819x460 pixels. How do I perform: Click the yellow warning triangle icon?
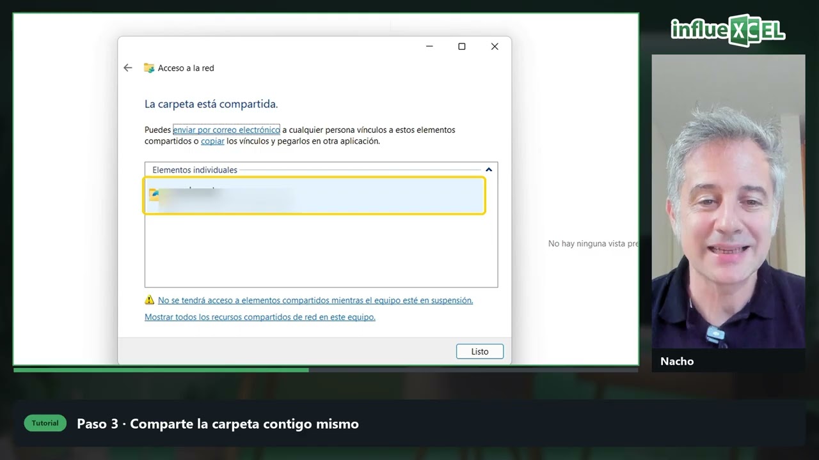[x=150, y=300]
